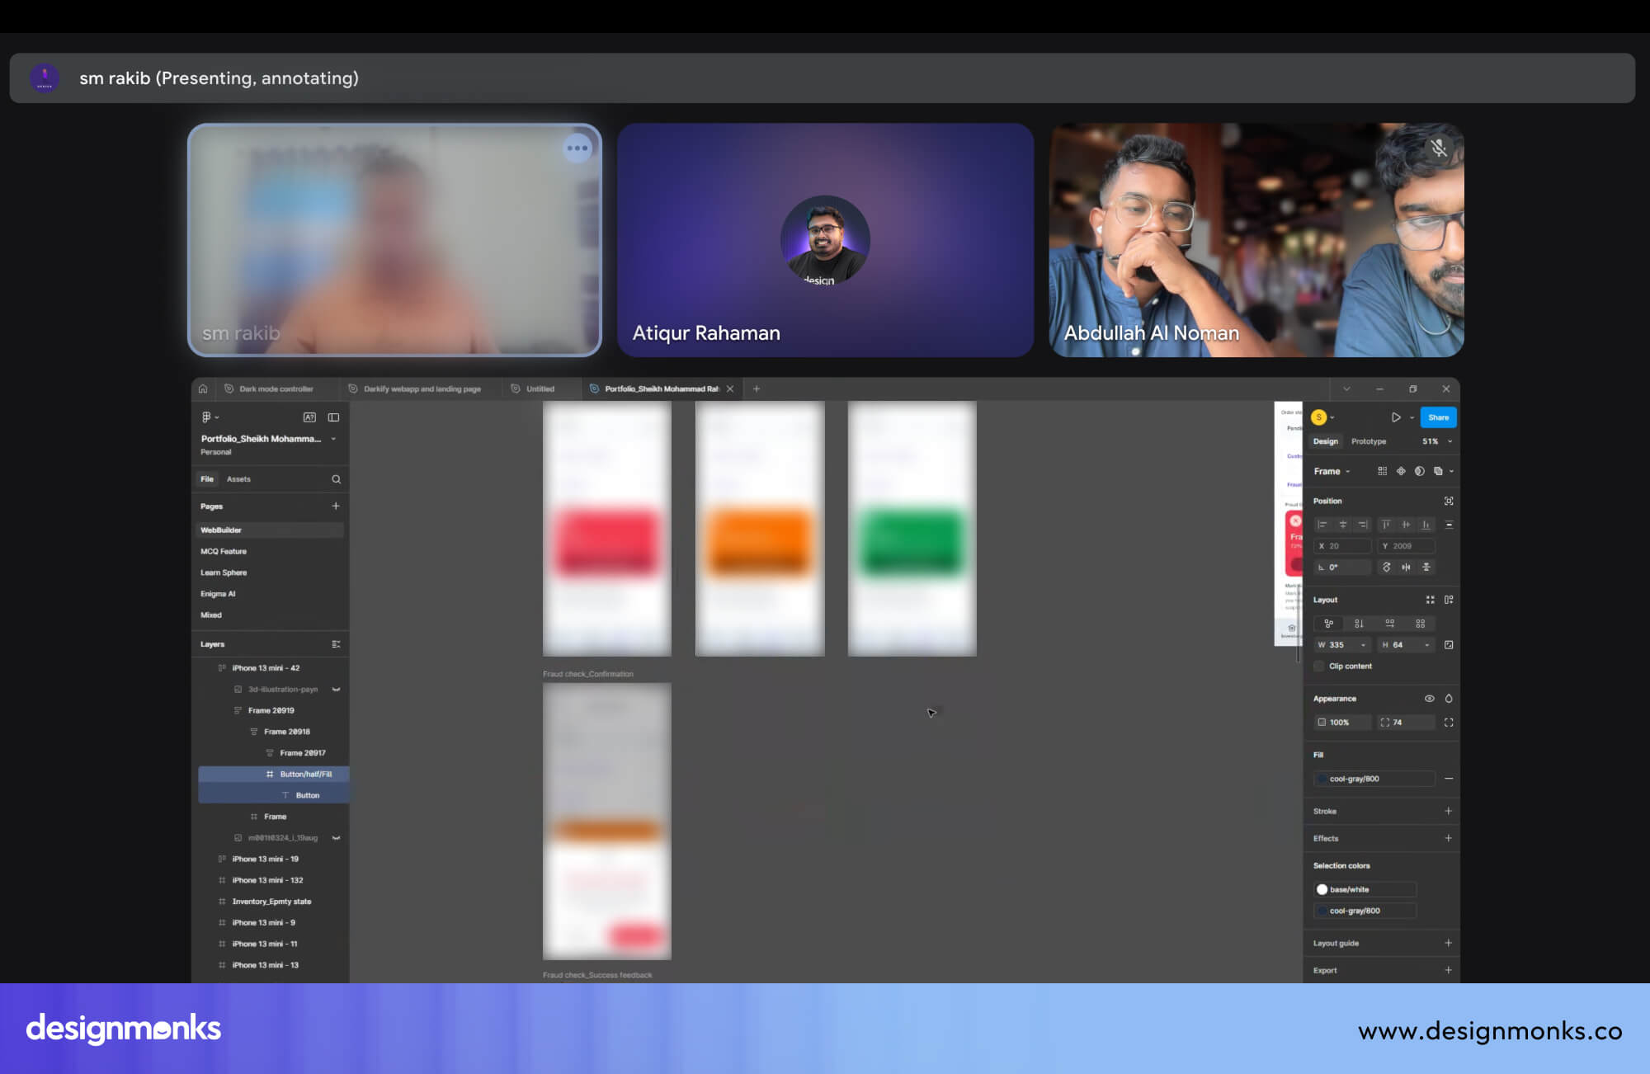The height and width of the screenshot is (1074, 1650).
Task: Click the home icon in the tab bar
Action: (x=203, y=389)
